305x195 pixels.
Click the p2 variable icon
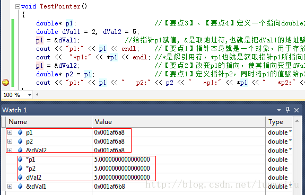pos(20,141)
